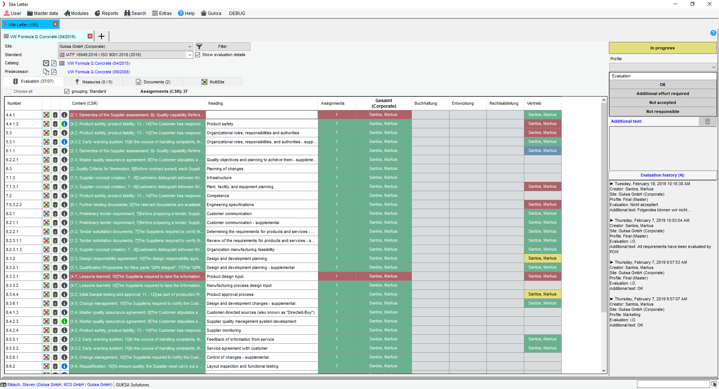Open the Guksa menu
Viewport: 719px width, 389px height.
[x=211, y=13]
